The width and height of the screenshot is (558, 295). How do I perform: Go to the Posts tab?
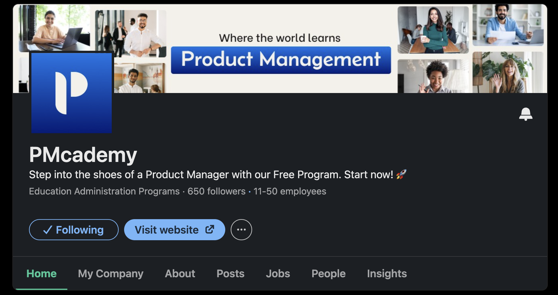pos(230,274)
